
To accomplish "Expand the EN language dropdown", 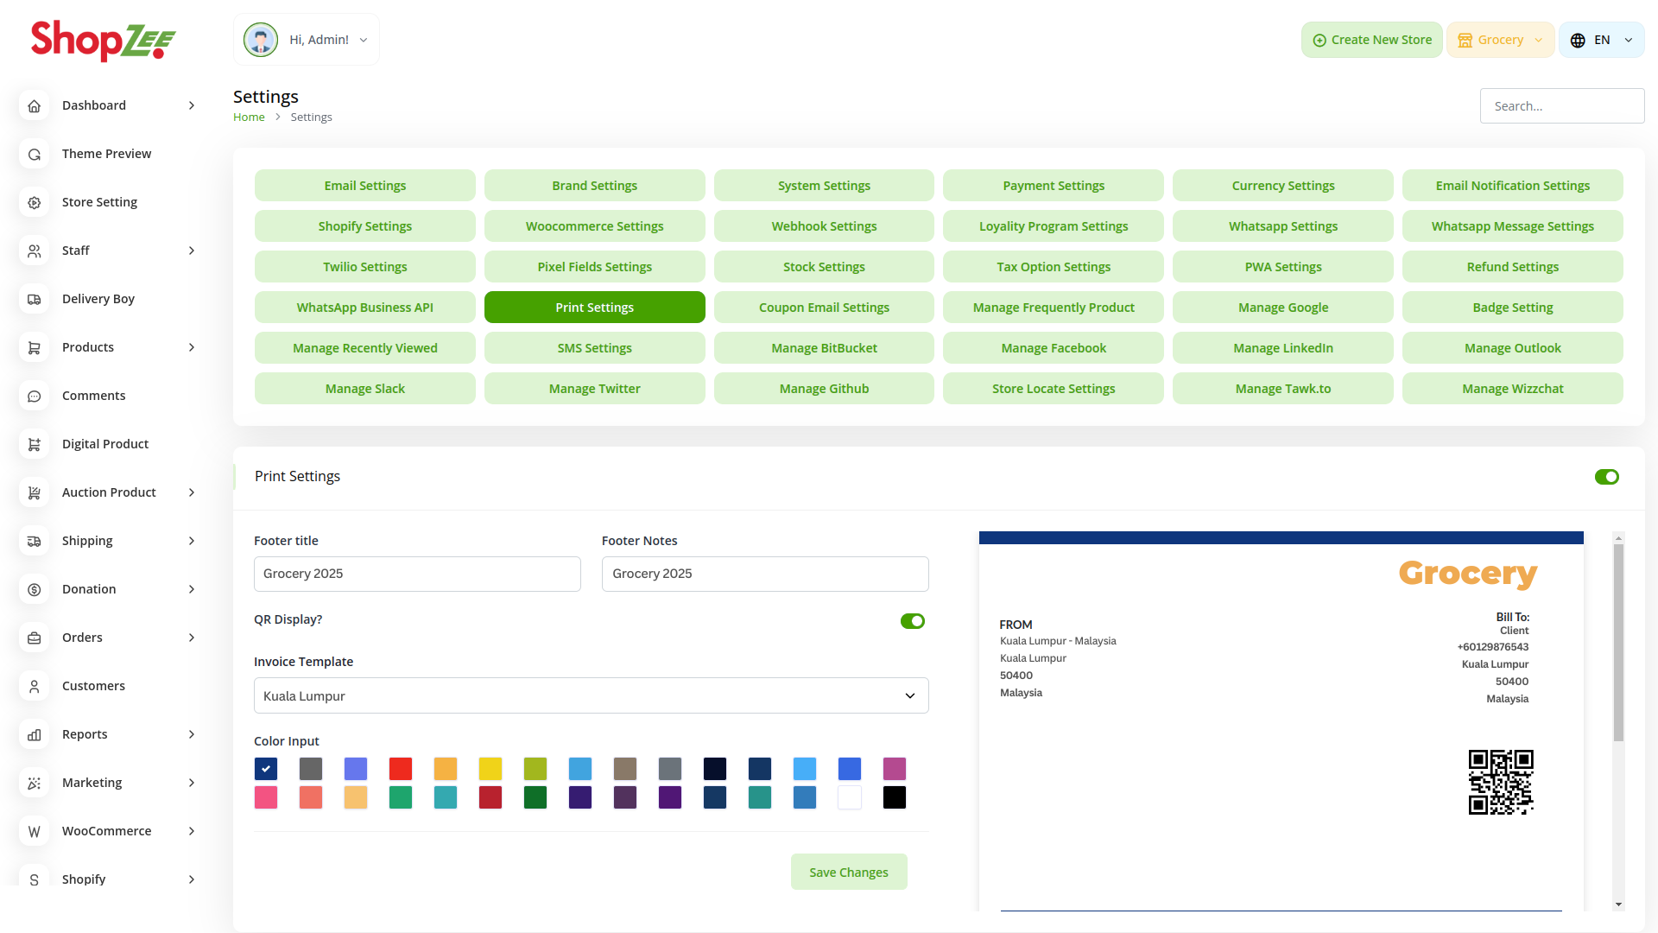I will [1601, 40].
